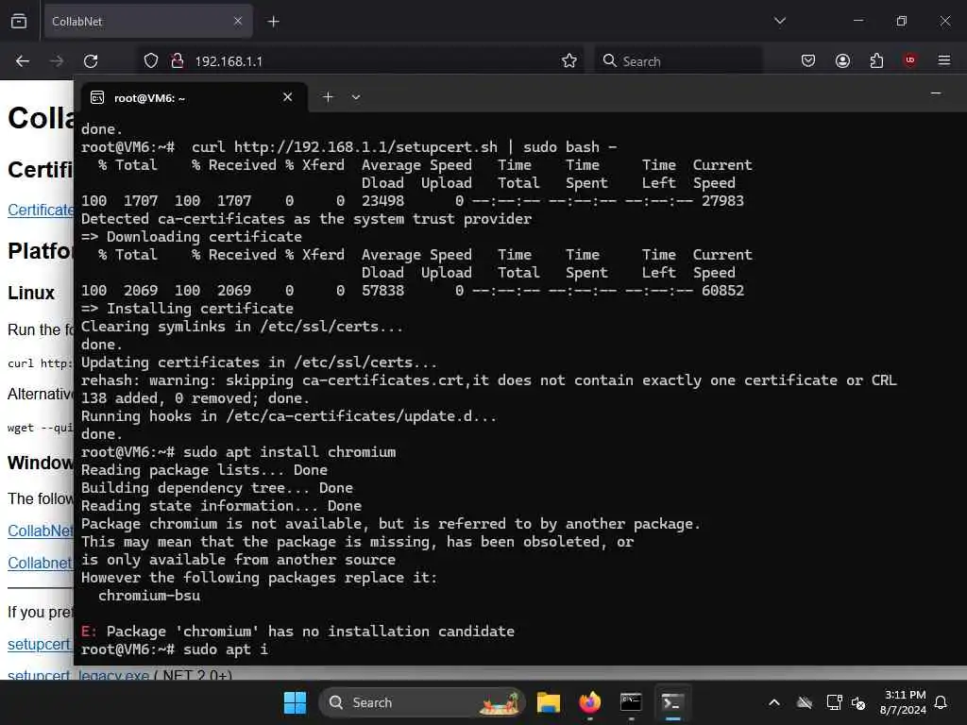Open the setupcert link on the page
The height and width of the screenshot is (725, 967).
[x=40, y=644]
